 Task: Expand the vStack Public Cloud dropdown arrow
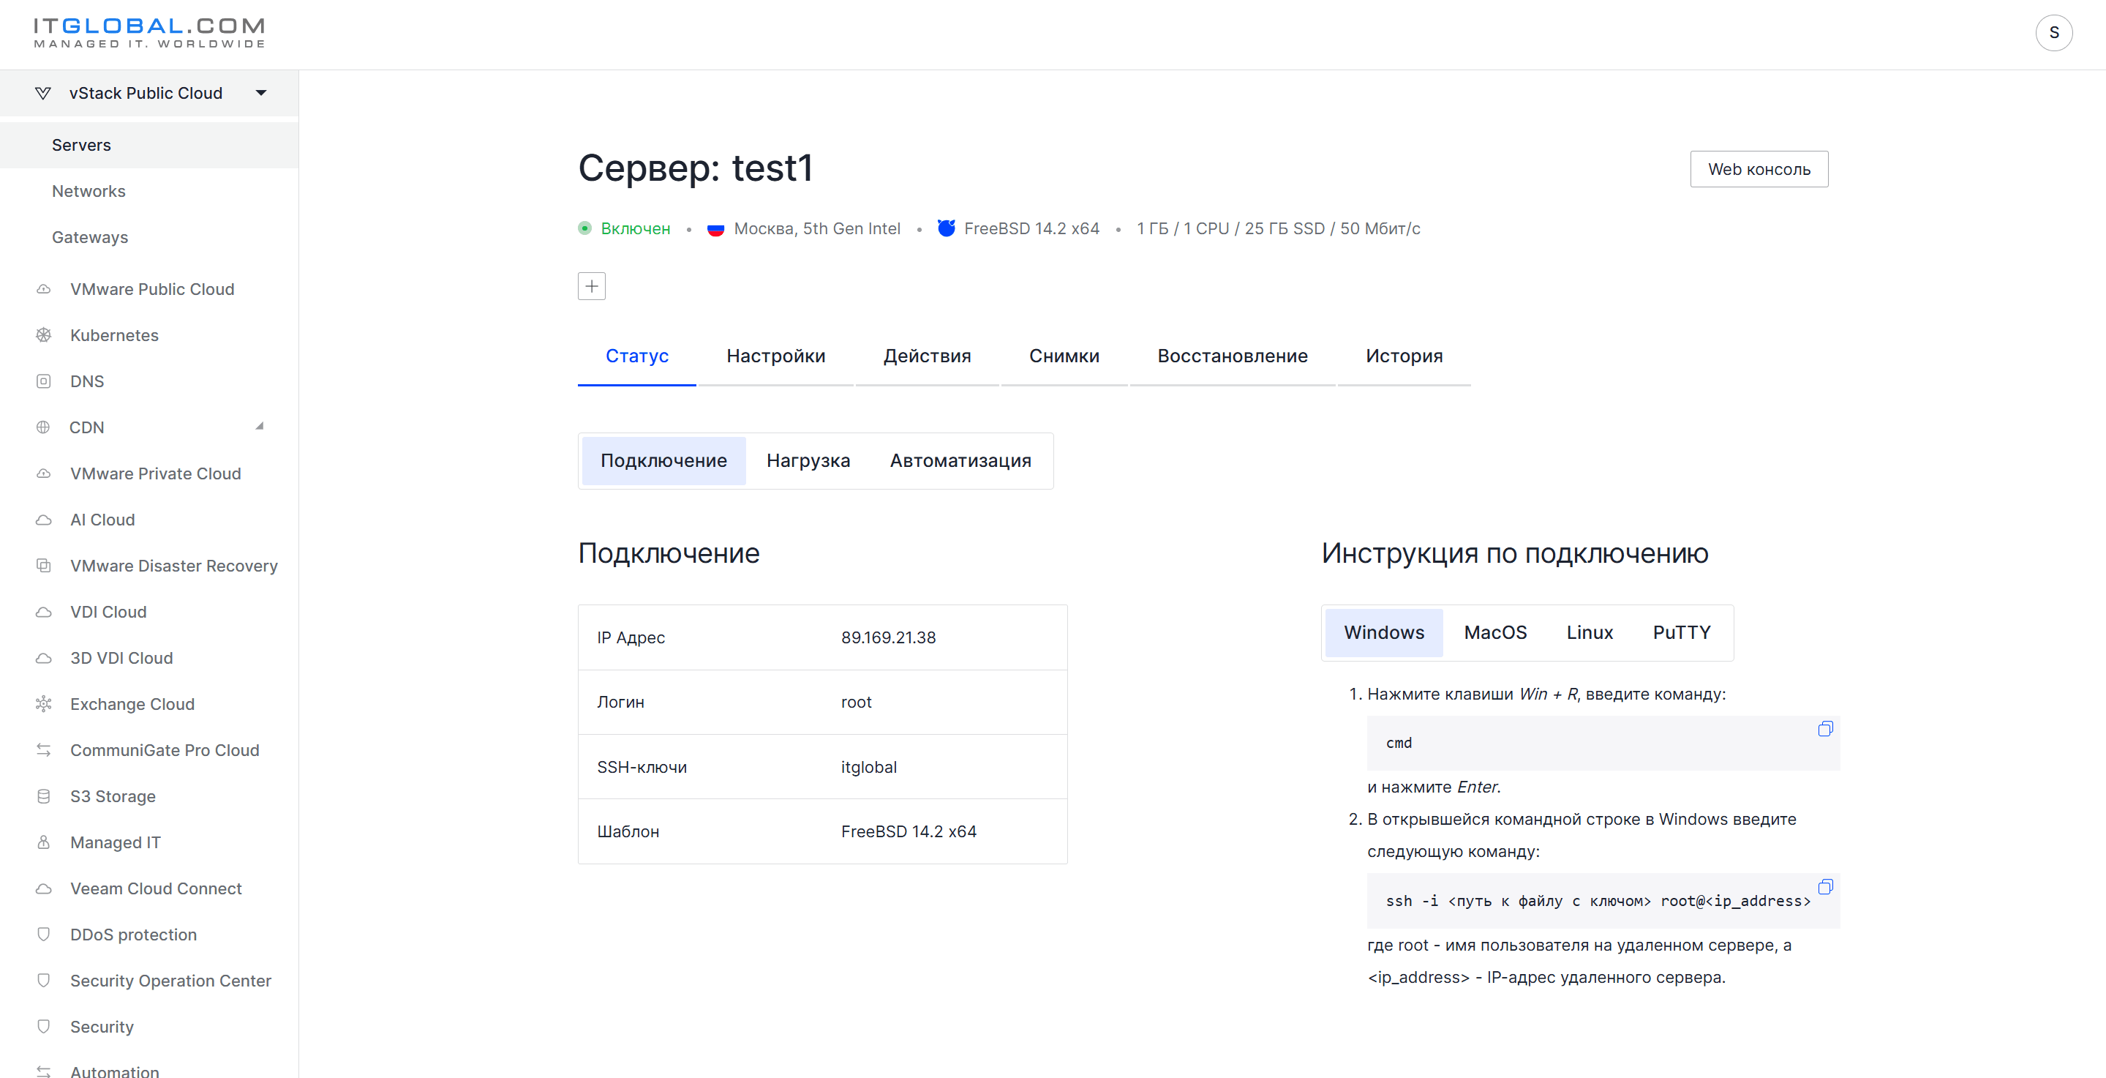tap(261, 93)
